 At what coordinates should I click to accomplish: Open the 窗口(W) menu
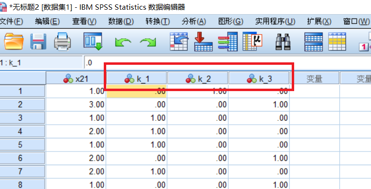click(356, 21)
